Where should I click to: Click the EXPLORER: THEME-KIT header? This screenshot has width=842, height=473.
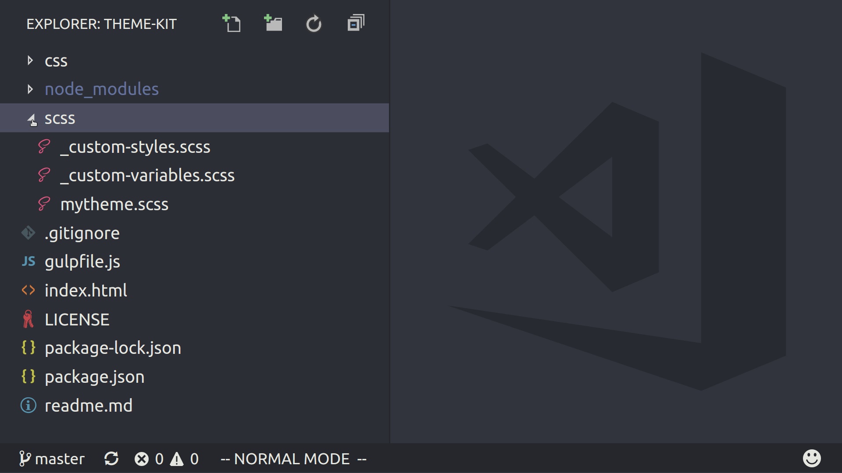click(101, 24)
